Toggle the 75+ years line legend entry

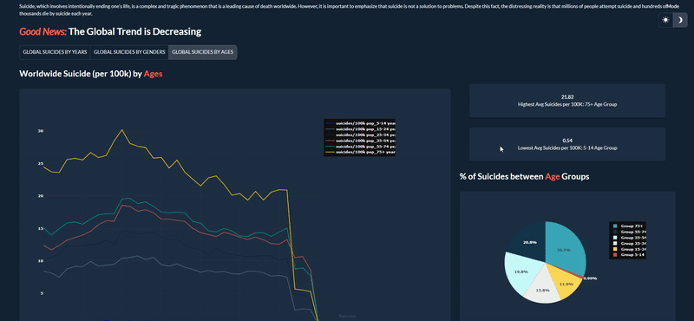click(x=360, y=152)
